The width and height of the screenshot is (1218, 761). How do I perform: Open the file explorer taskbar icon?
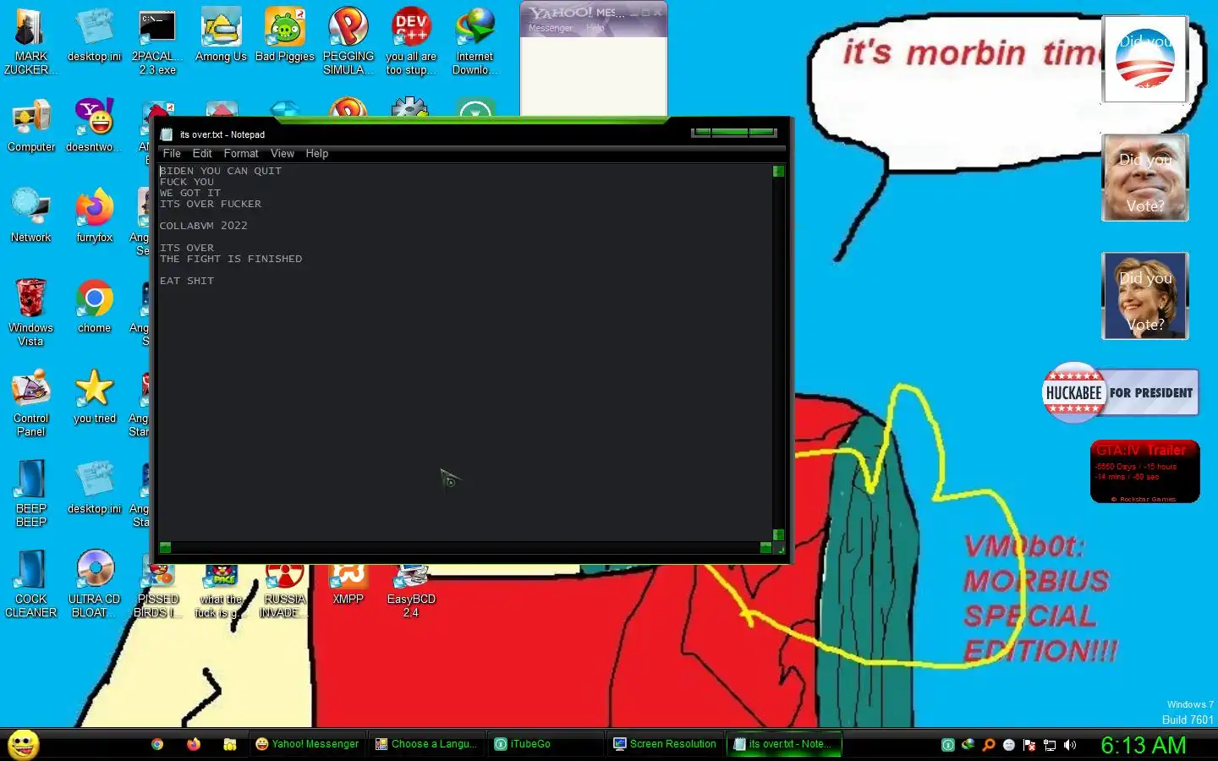[229, 744]
